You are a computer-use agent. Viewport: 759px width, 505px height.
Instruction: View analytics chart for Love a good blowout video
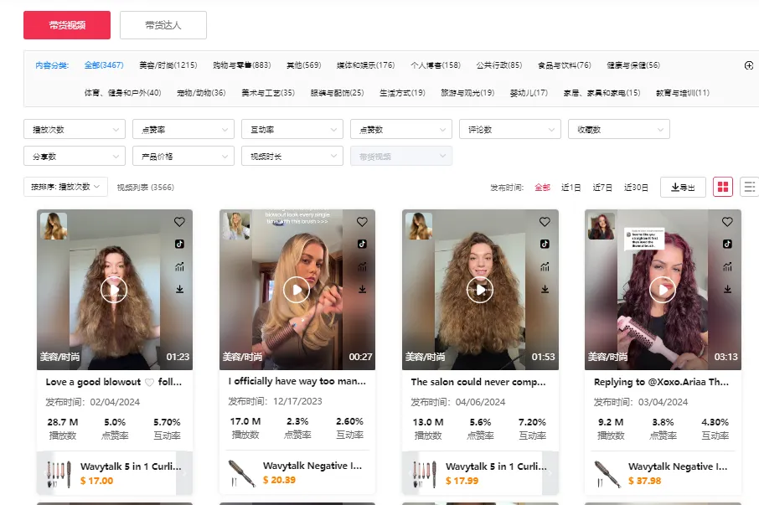(179, 266)
